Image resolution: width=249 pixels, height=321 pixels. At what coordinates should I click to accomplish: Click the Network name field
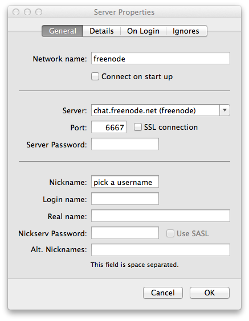(x=161, y=58)
